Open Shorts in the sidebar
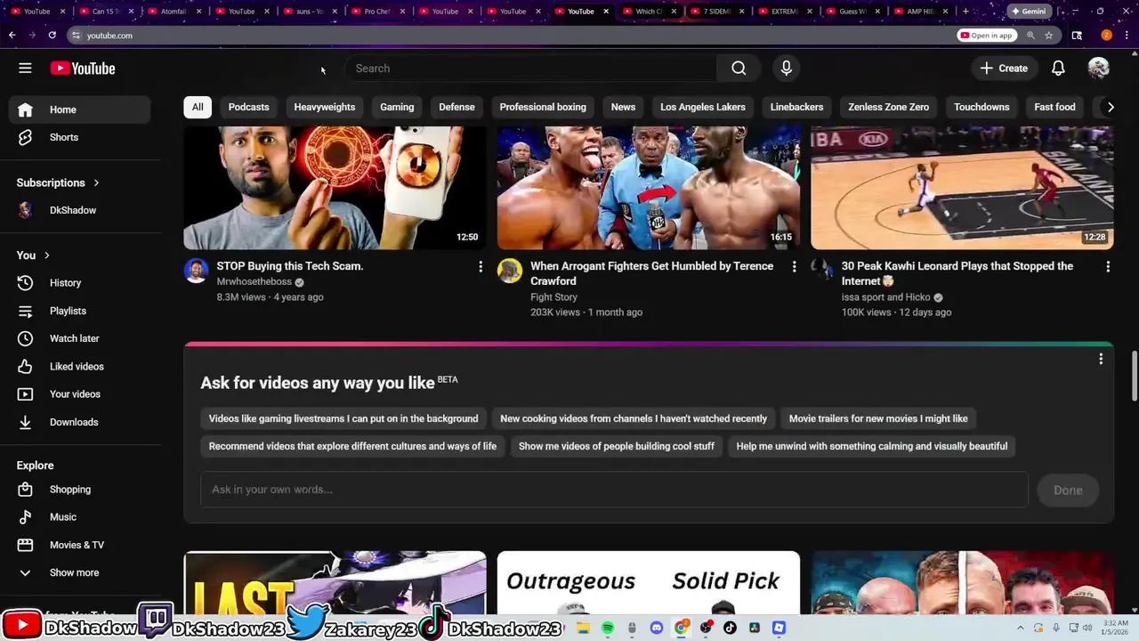Image resolution: width=1139 pixels, height=641 pixels. [80, 137]
